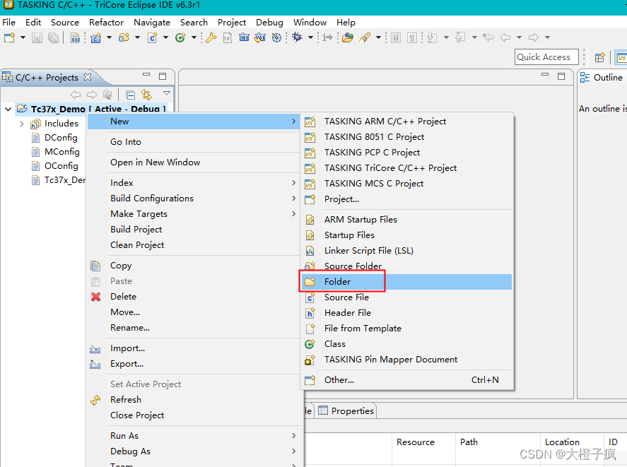Choose Startup Files menu entry
This screenshot has width=627, height=467.
[x=406, y=235]
